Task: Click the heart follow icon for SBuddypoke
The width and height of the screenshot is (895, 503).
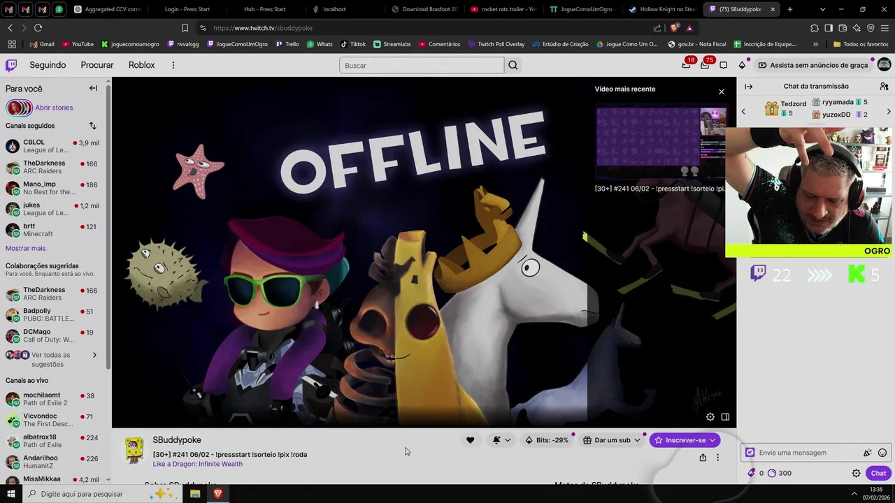Action: click(470, 440)
